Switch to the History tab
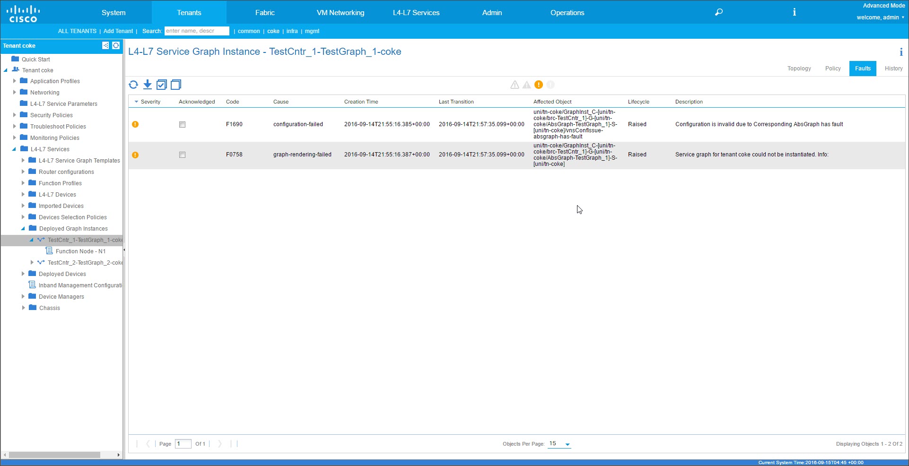 (894, 69)
